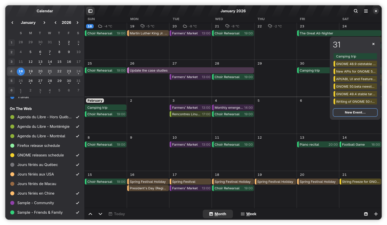Click the plus icon to add event
Screen dimensions: 387x225
[x=376, y=214]
